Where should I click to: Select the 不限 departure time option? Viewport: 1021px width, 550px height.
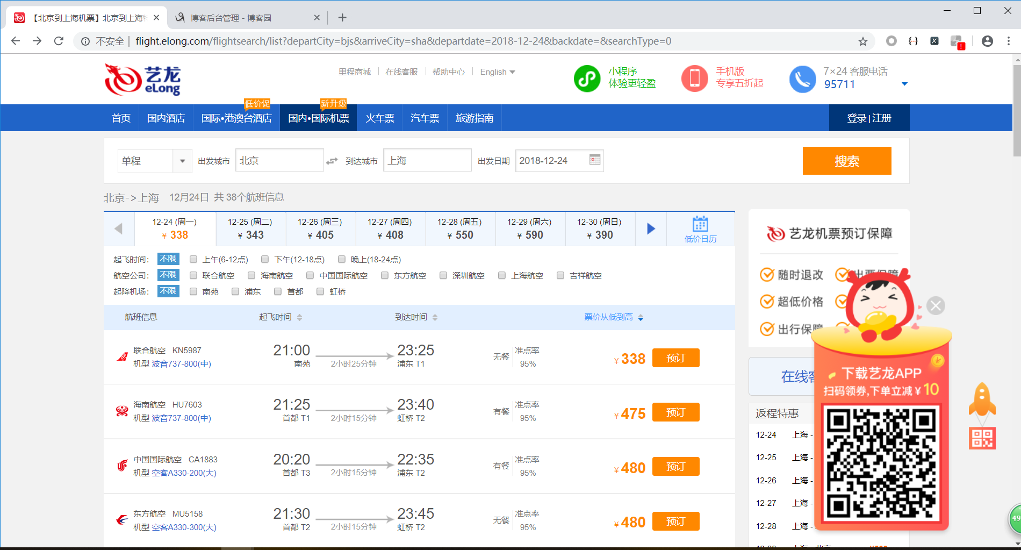168,259
